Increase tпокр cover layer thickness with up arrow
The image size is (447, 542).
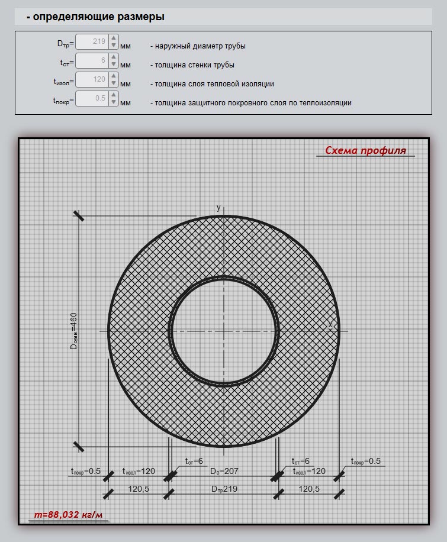114,95
